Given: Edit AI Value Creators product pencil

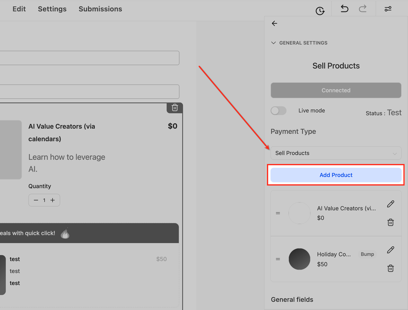Looking at the screenshot, I should [391, 204].
